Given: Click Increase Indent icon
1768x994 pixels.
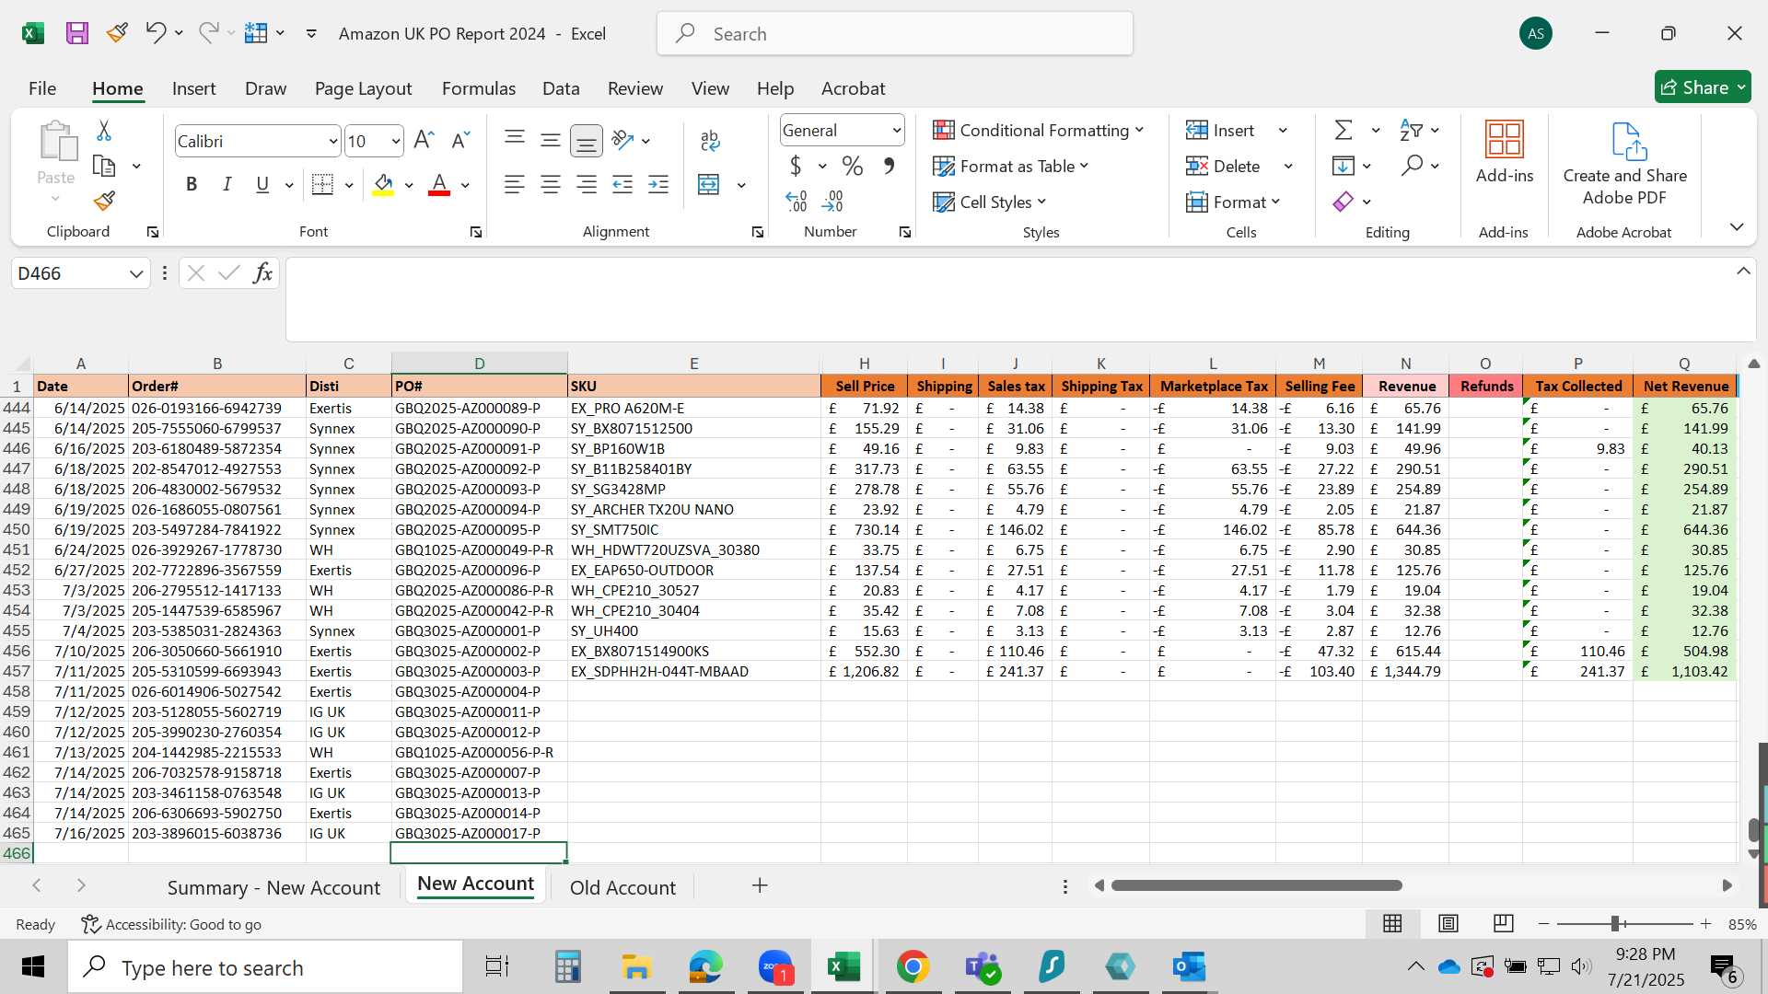Looking at the screenshot, I should (x=658, y=185).
